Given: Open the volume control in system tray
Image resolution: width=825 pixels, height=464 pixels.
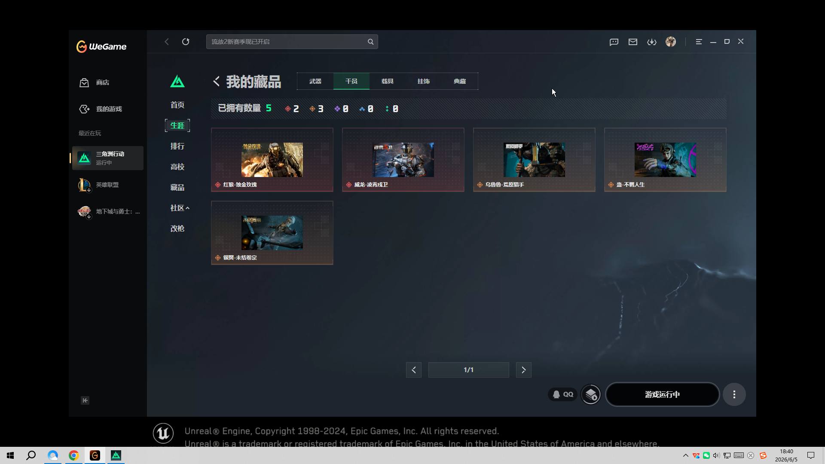Looking at the screenshot, I should 716,455.
